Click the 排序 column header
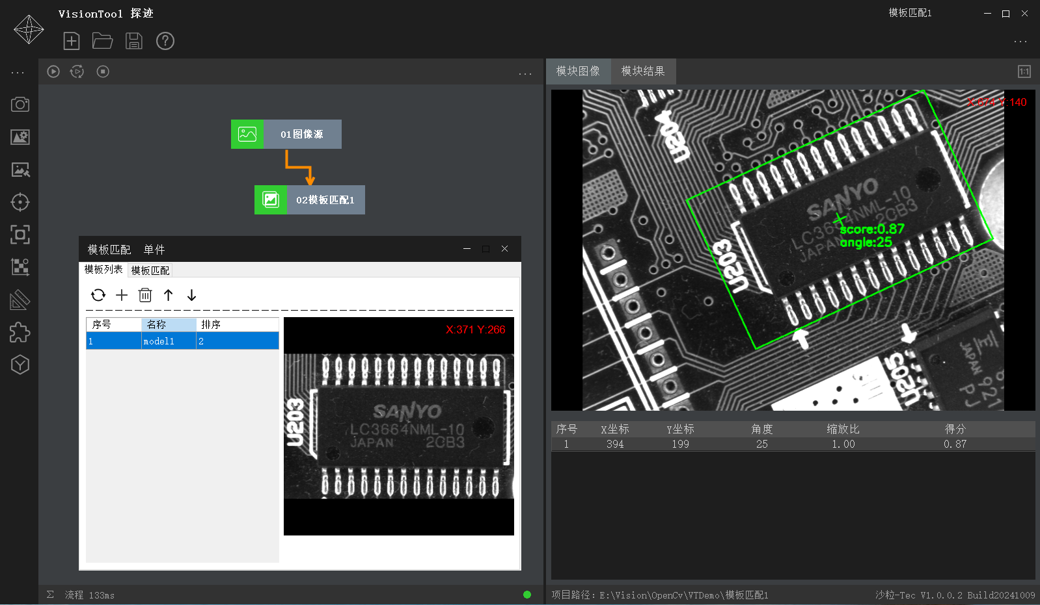Screen dimensions: 1040x605 238,324
